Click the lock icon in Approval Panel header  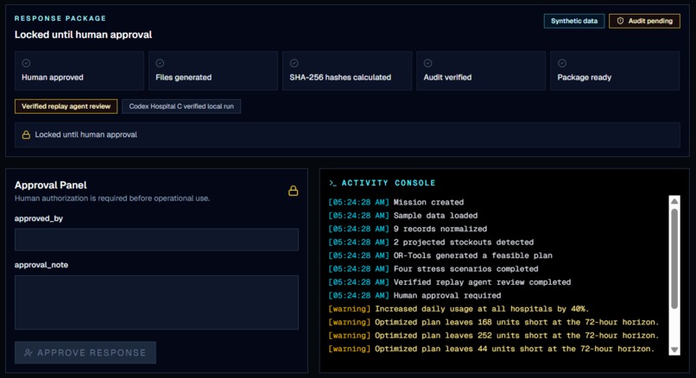(x=293, y=191)
